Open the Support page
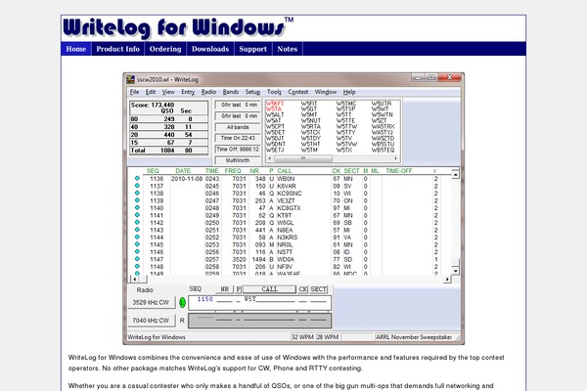 click(252, 49)
